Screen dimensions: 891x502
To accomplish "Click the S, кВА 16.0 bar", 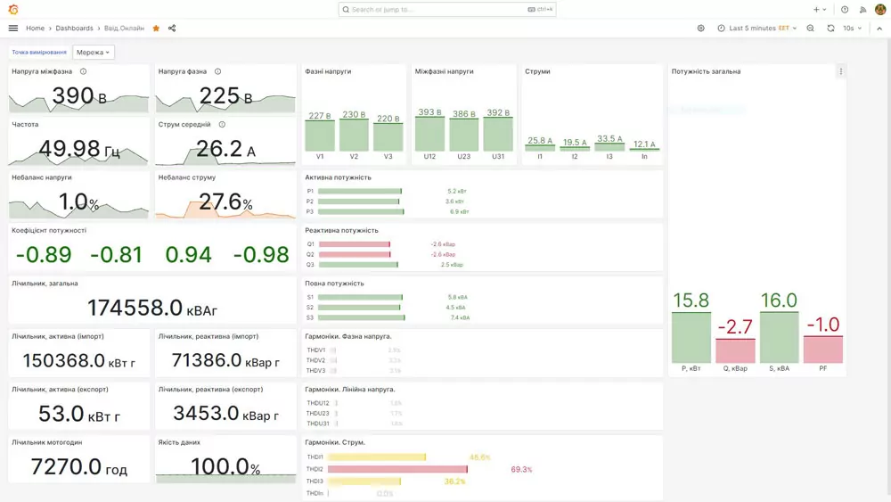I will coord(779,337).
